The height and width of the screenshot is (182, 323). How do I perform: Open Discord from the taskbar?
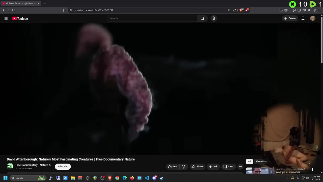click(x=154, y=178)
